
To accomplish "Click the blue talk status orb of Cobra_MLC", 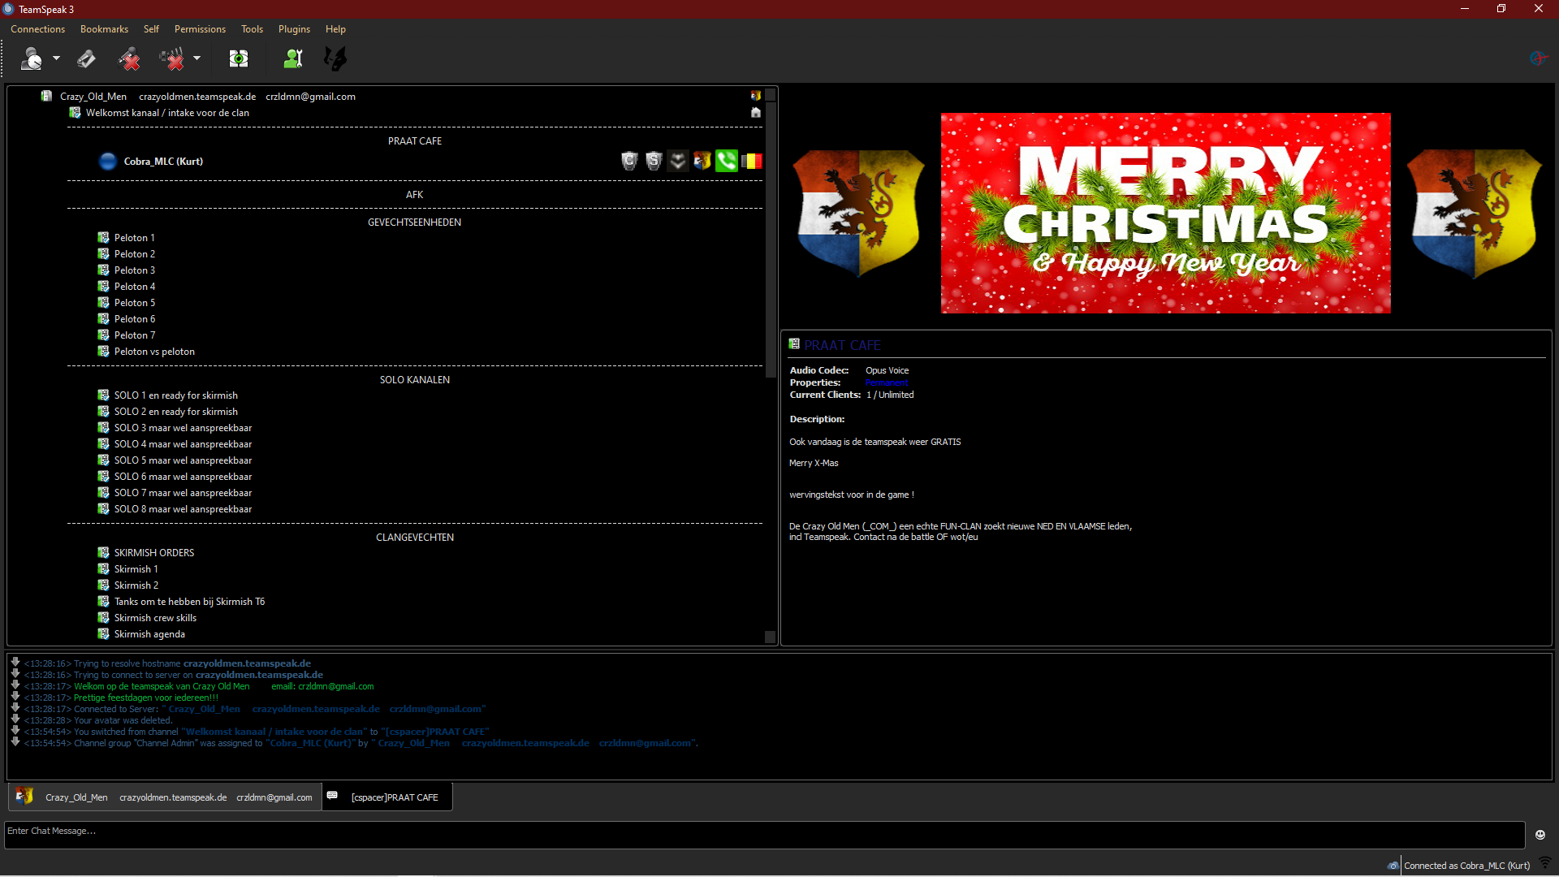I will pos(107,162).
